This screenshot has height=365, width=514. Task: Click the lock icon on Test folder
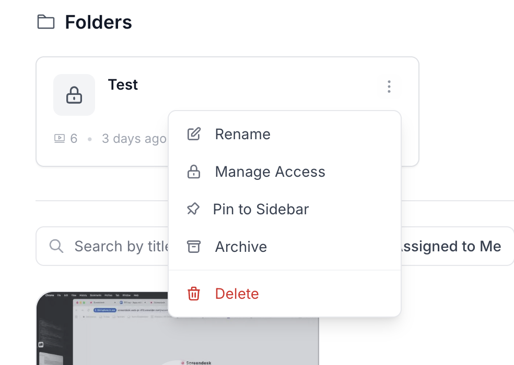click(74, 95)
